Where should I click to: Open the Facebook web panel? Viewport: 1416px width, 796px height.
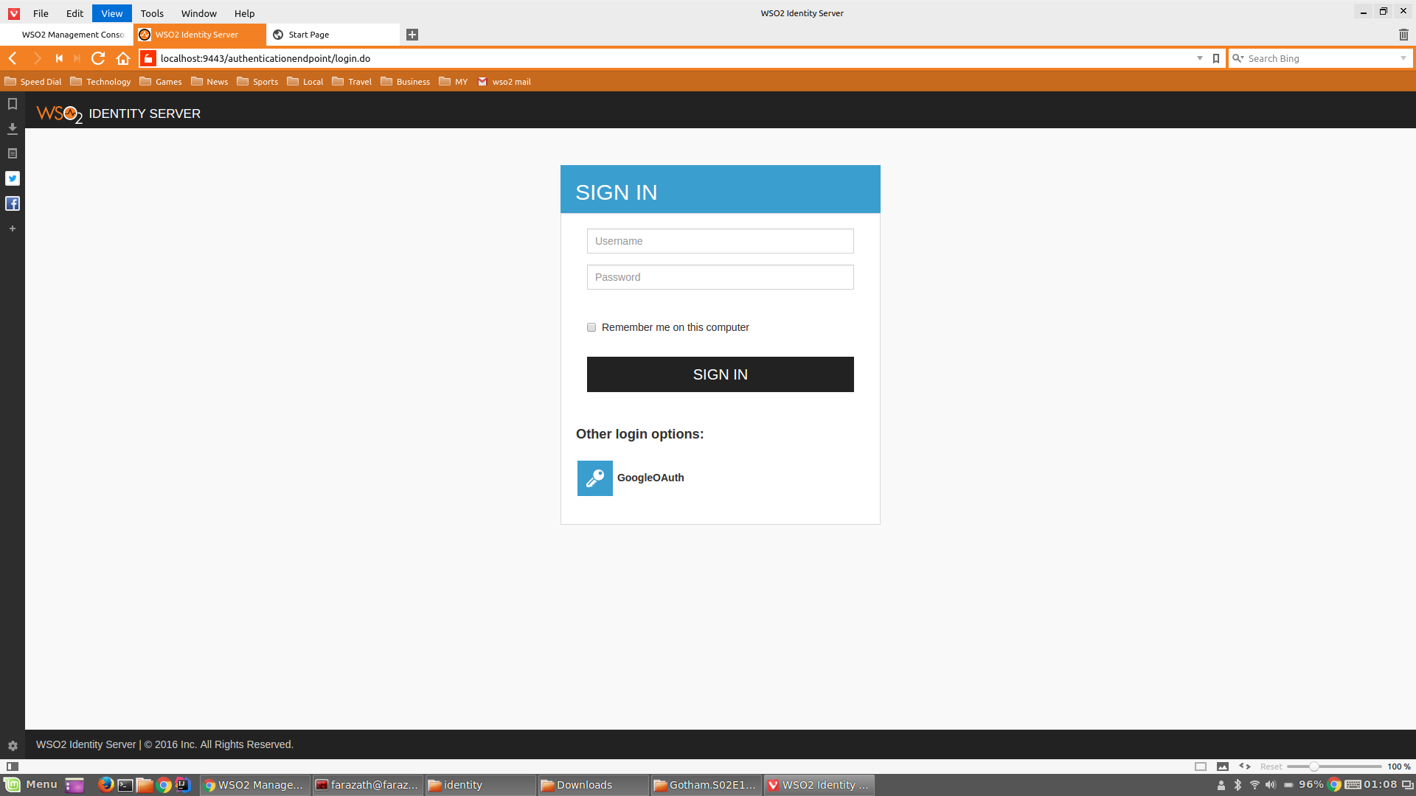(x=13, y=203)
